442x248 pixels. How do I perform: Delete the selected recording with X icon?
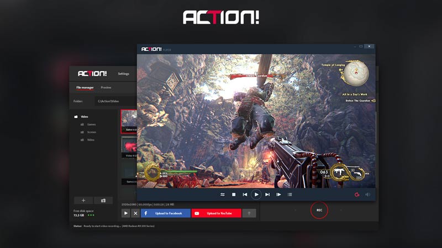tap(135, 213)
